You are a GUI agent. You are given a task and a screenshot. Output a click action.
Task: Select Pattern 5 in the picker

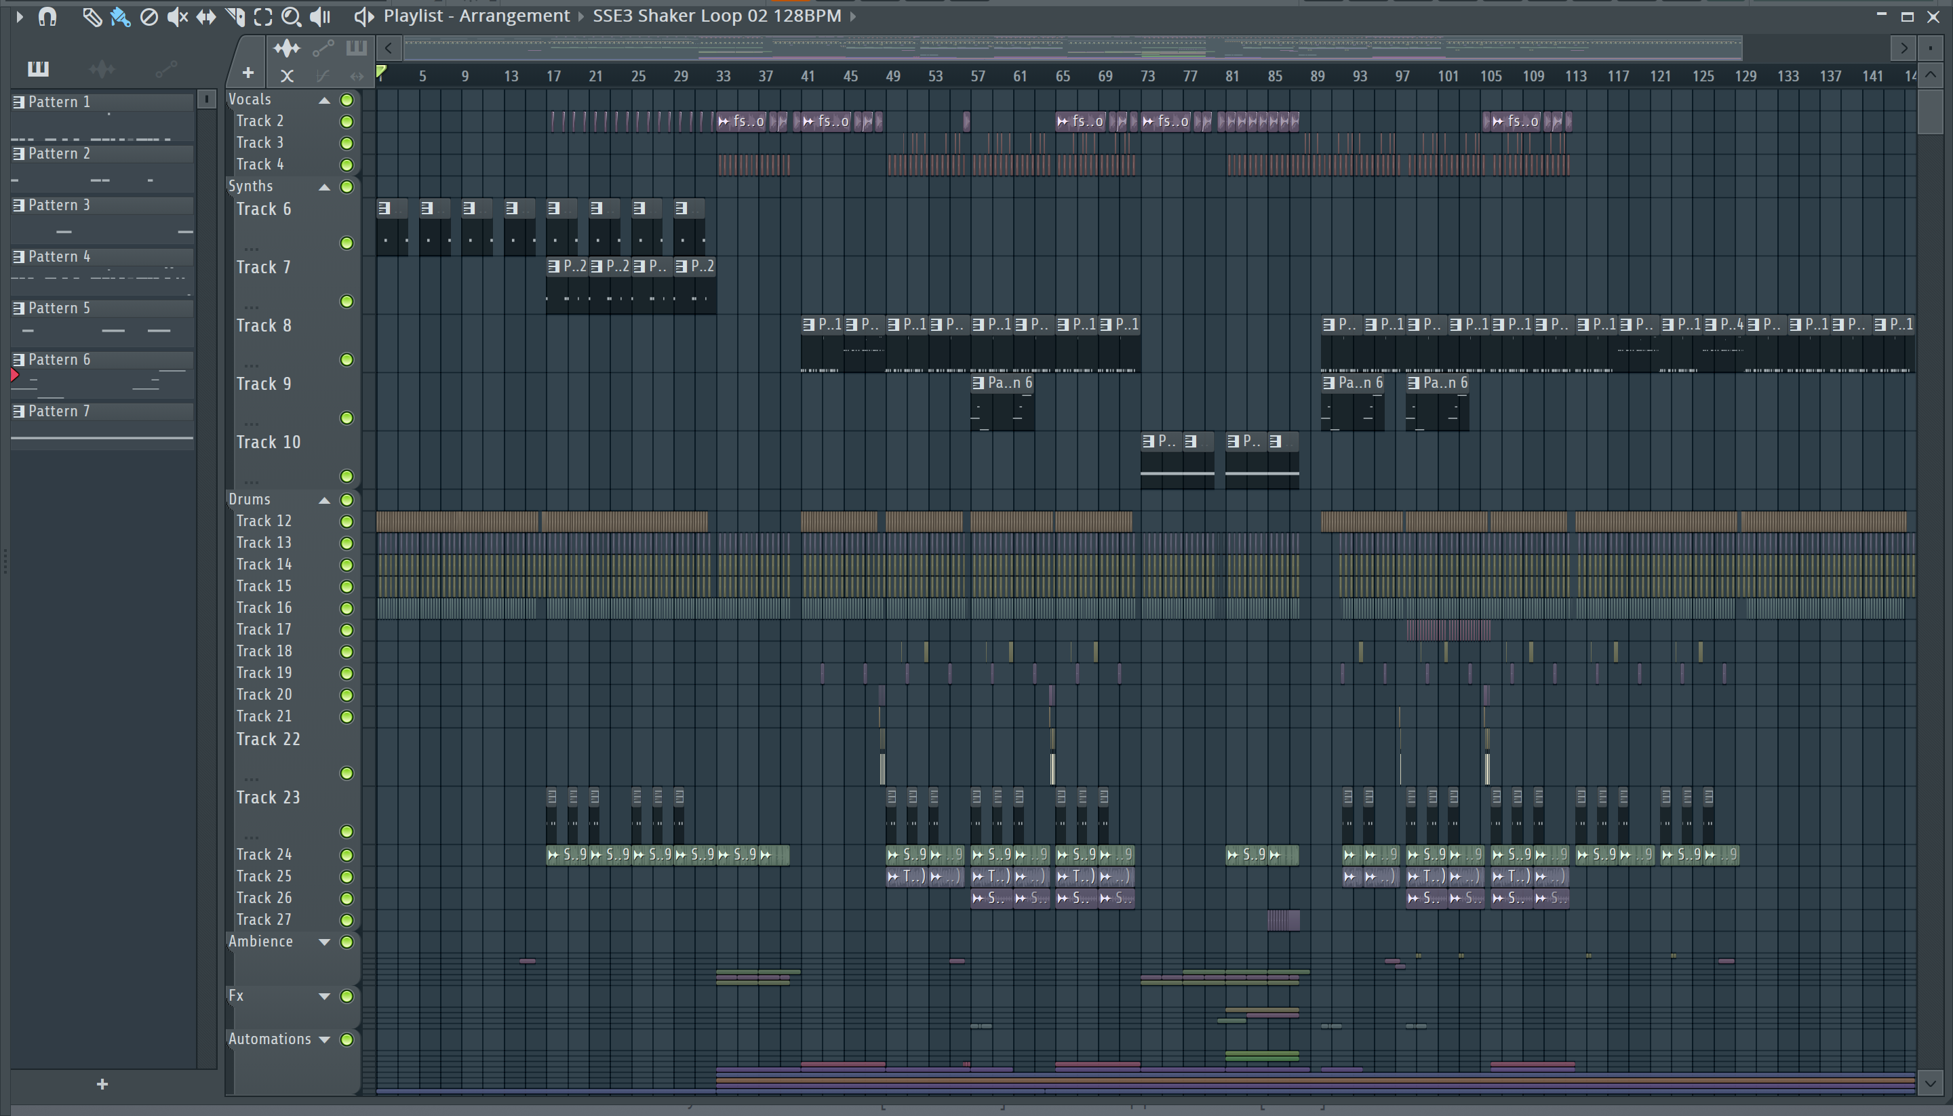[x=101, y=307]
